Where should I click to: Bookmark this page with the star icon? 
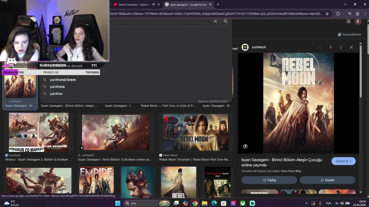pos(327,14)
